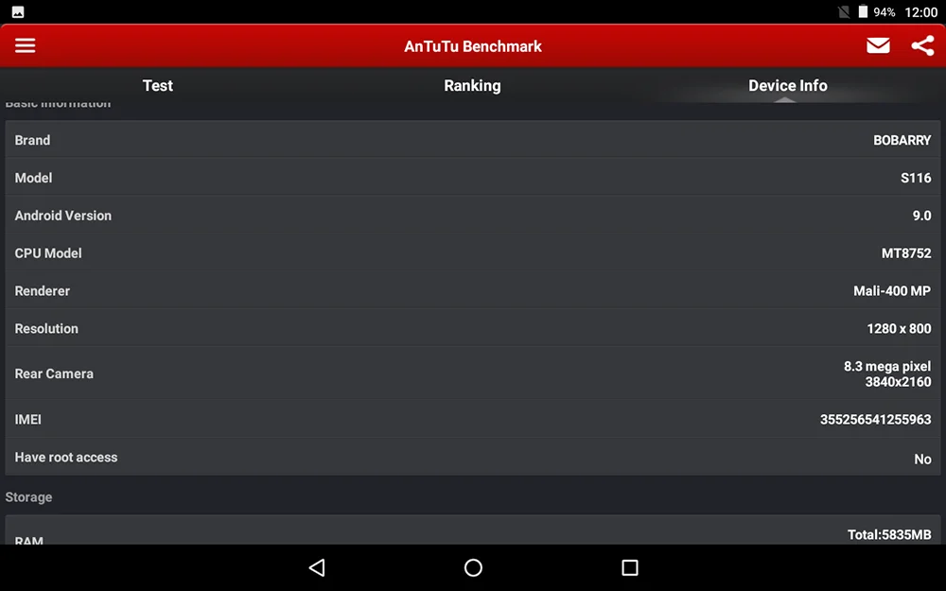Tap the Have root access row

tap(473, 457)
